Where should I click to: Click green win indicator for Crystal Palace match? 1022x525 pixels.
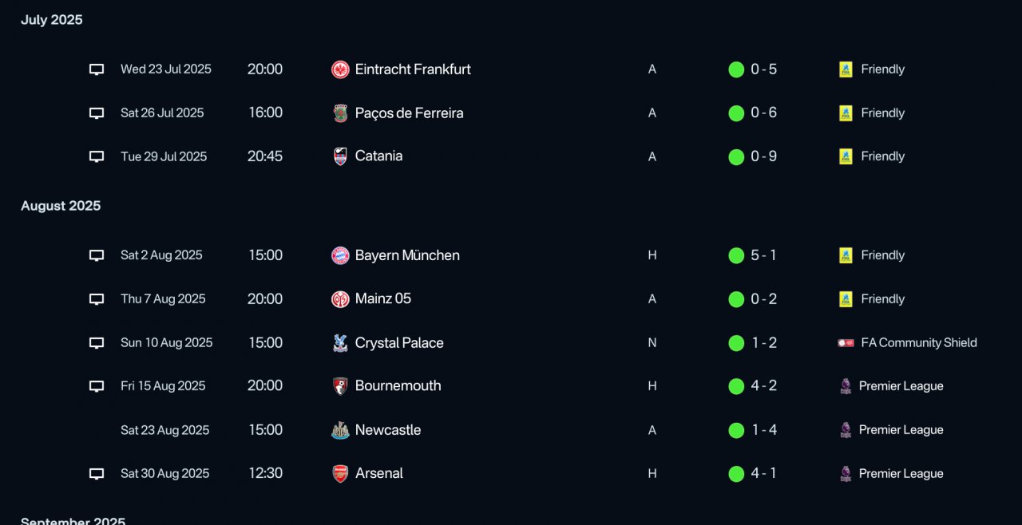(x=736, y=343)
